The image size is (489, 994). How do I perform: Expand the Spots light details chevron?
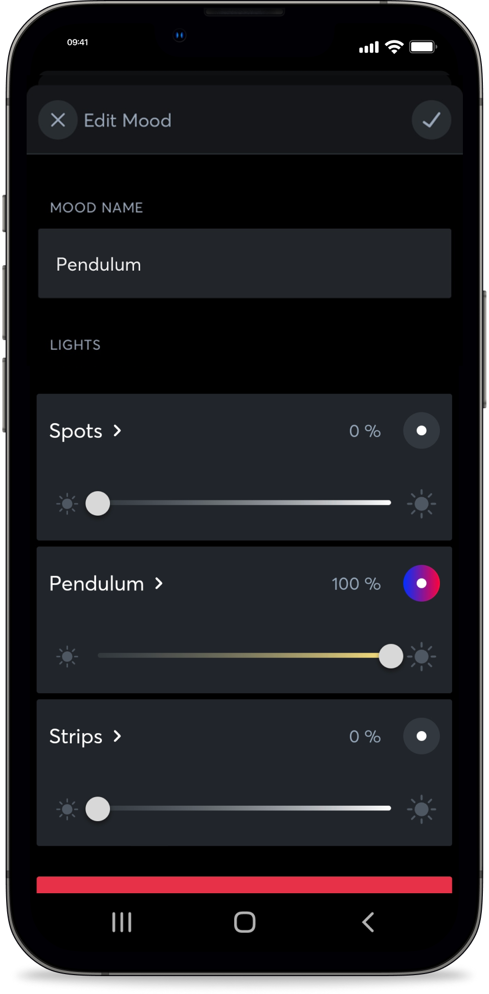118,431
